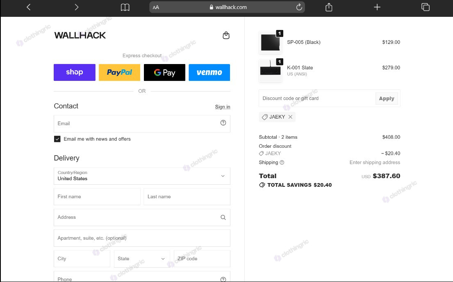Click the Discount code or gift card field
Viewport: 453px width, 282px height.
317,99
